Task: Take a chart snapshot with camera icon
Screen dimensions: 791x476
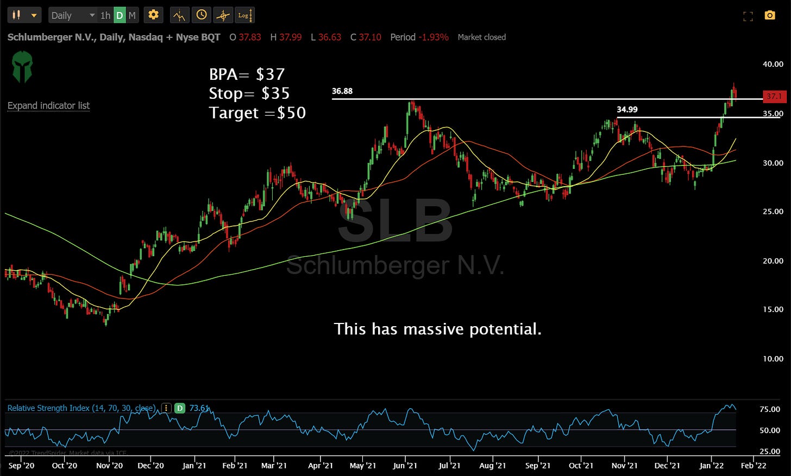Action: (770, 15)
